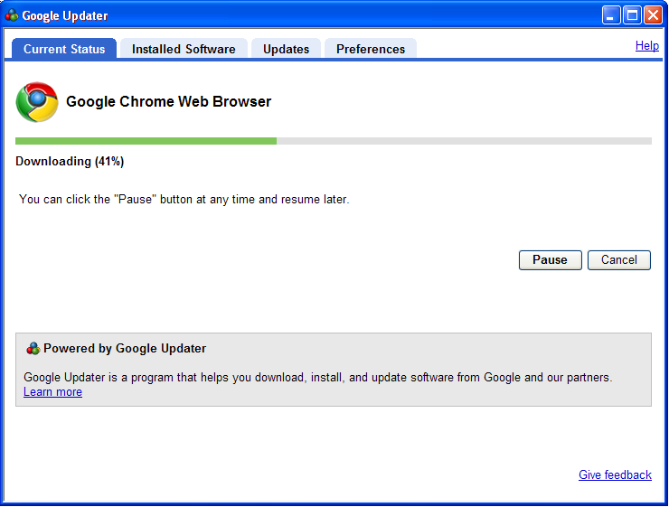
Task: Open the Installed Software tab
Action: click(x=184, y=49)
